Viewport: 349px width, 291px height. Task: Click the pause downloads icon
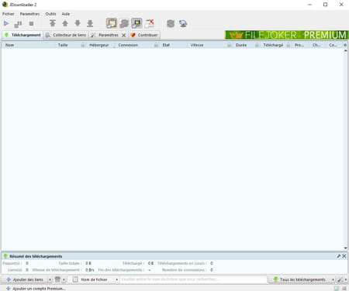(18, 24)
